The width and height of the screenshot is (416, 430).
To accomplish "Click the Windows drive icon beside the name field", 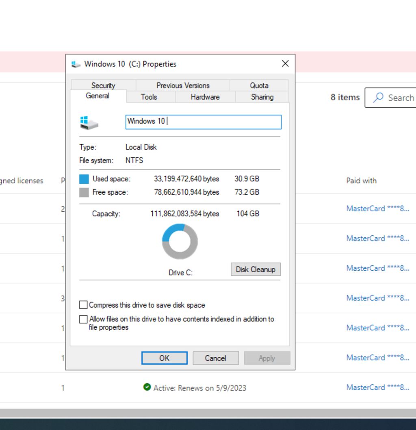I will [89, 123].
